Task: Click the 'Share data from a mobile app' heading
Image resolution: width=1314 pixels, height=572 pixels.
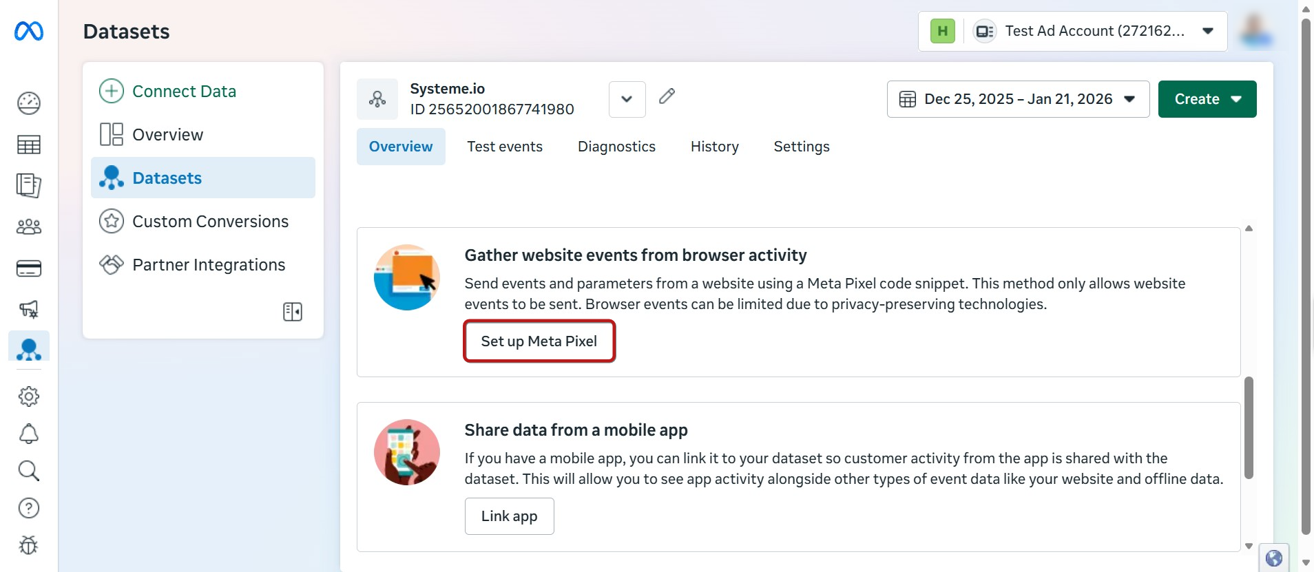Action: (x=576, y=430)
